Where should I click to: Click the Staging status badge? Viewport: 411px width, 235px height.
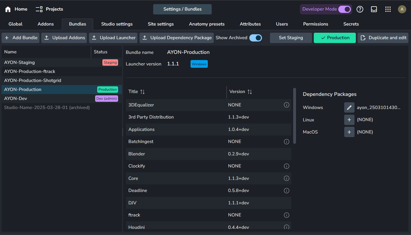tap(110, 62)
